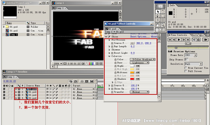The width and height of the screenshot is (210, 125).
Task: Click the Highl... white color swatch
Action: point(132,66)
